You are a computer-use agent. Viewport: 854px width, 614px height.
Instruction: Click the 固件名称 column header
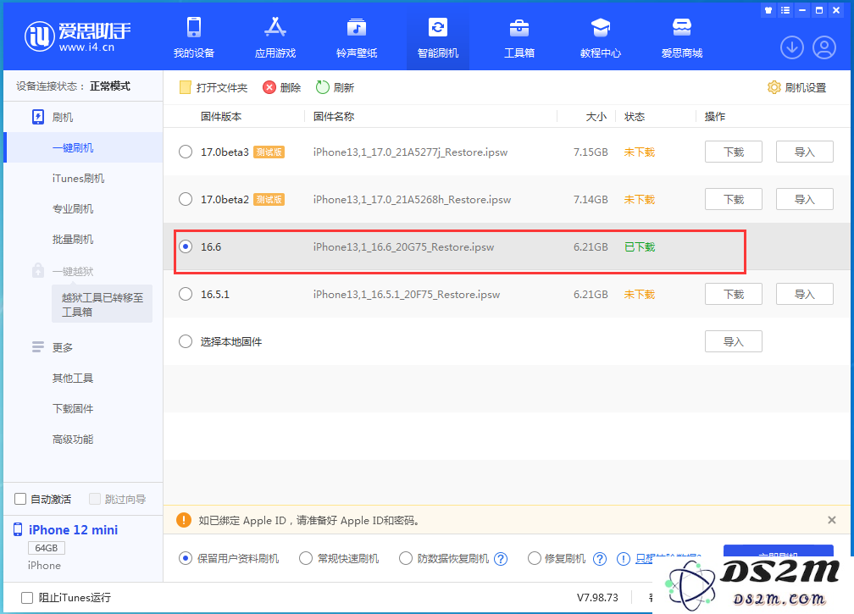coord(334,117)
